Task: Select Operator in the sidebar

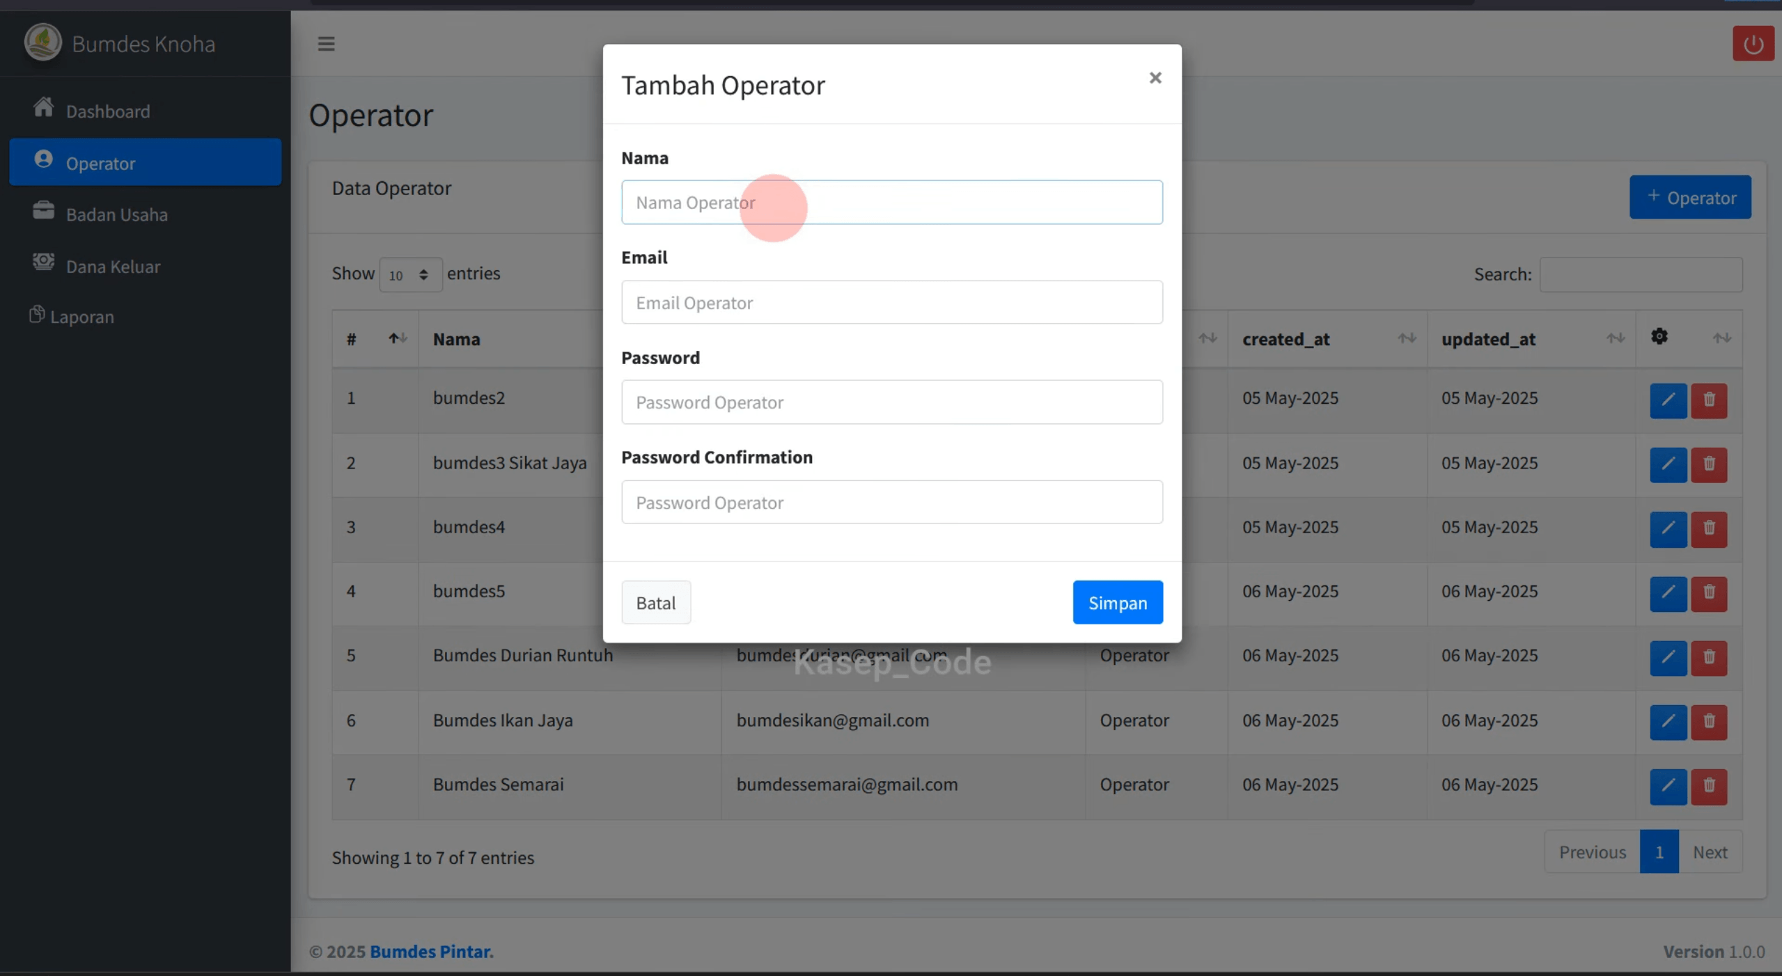Action: (x=146, y=162)
